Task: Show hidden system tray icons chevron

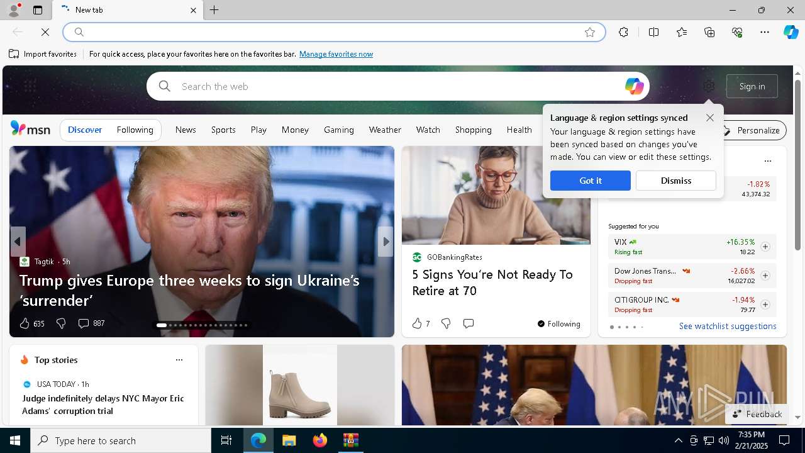Action: [x=678, y=440]
